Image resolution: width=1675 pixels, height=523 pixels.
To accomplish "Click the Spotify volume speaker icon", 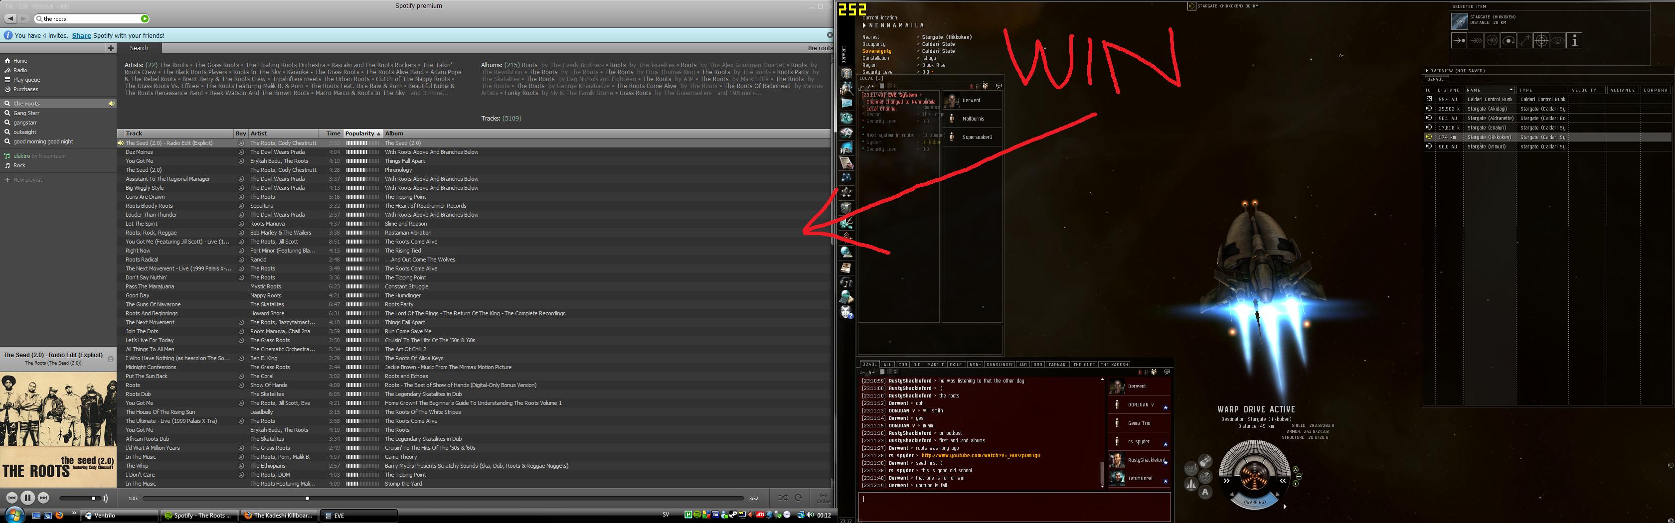I will 105,498.
